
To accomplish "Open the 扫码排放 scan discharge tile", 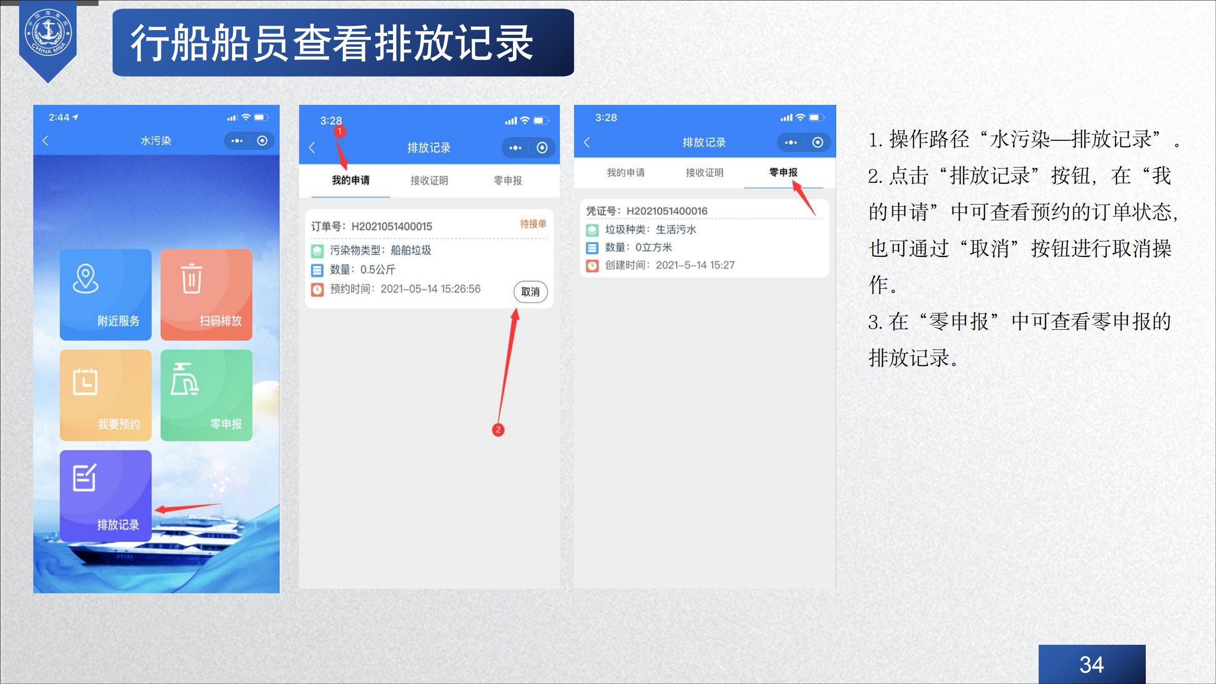I will (x=206, y=295).
